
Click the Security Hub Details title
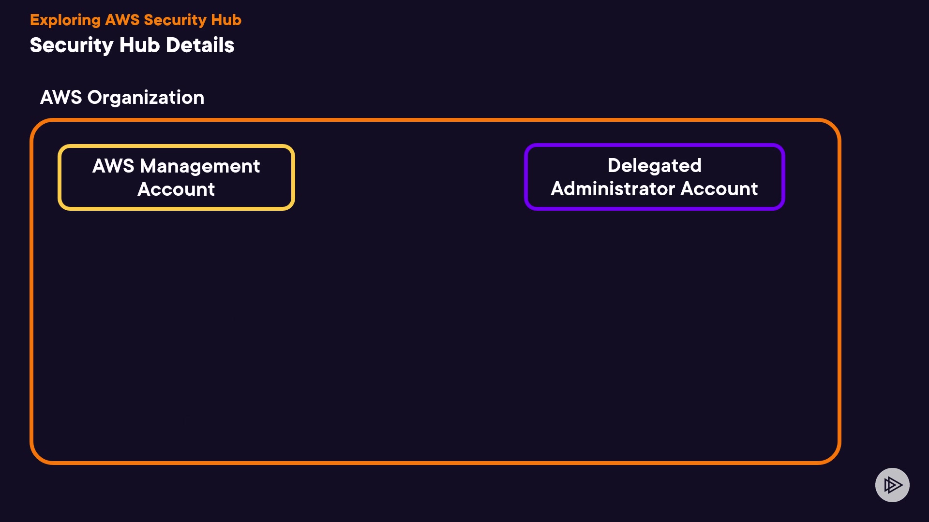click(132, 45)
